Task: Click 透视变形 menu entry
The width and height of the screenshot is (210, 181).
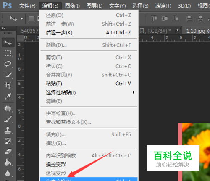Action: click(89, 173)
